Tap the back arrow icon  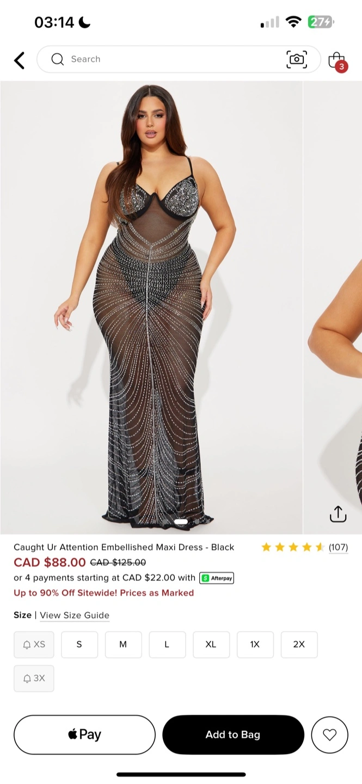[20, 60]
